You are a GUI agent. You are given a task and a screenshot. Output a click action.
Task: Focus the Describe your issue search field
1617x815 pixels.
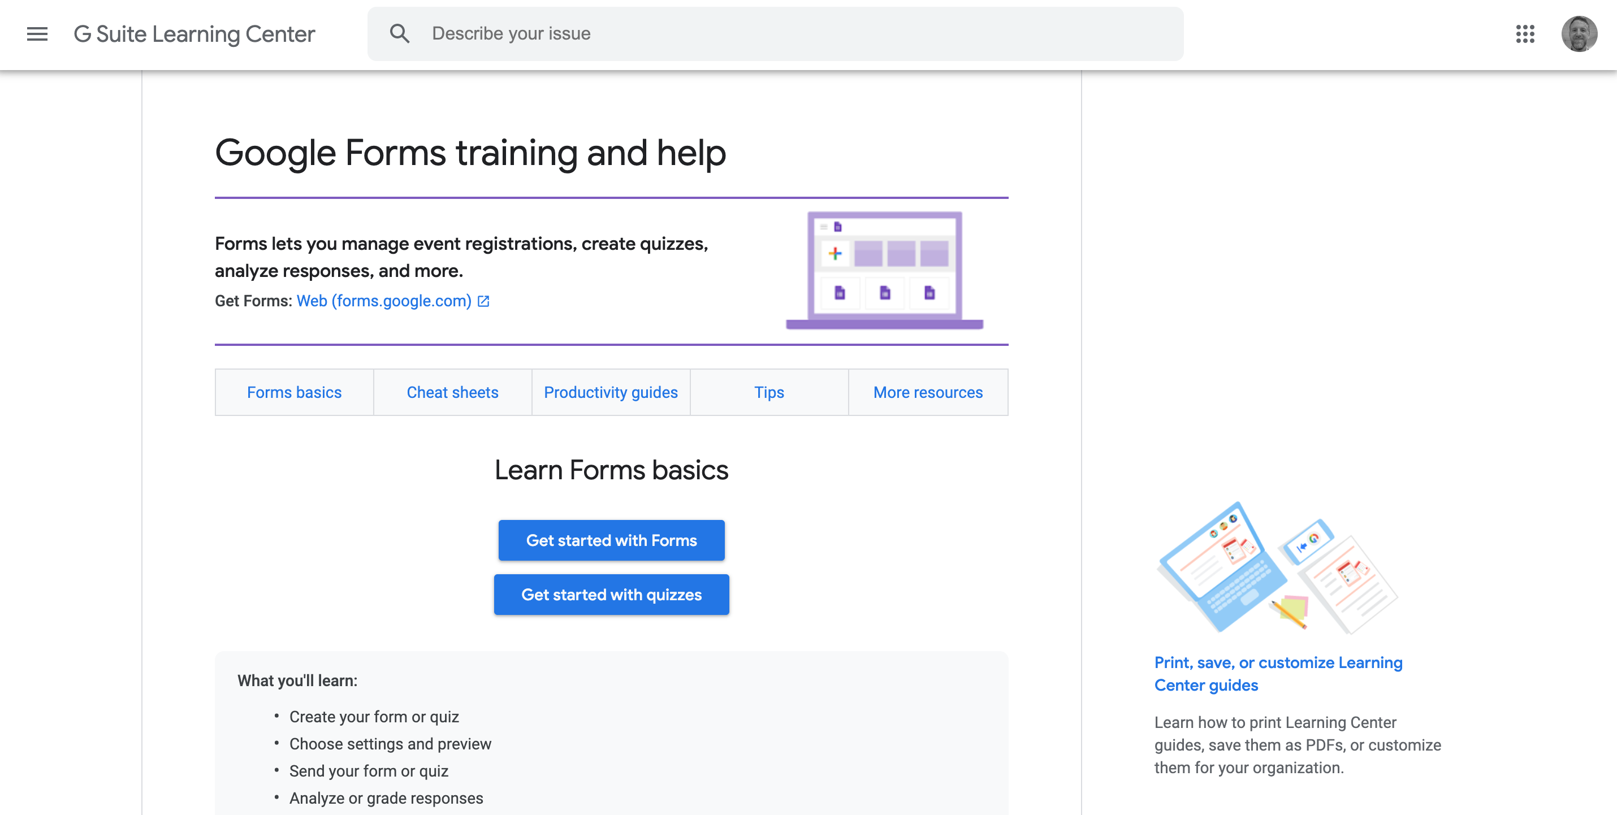pos(775,34)
